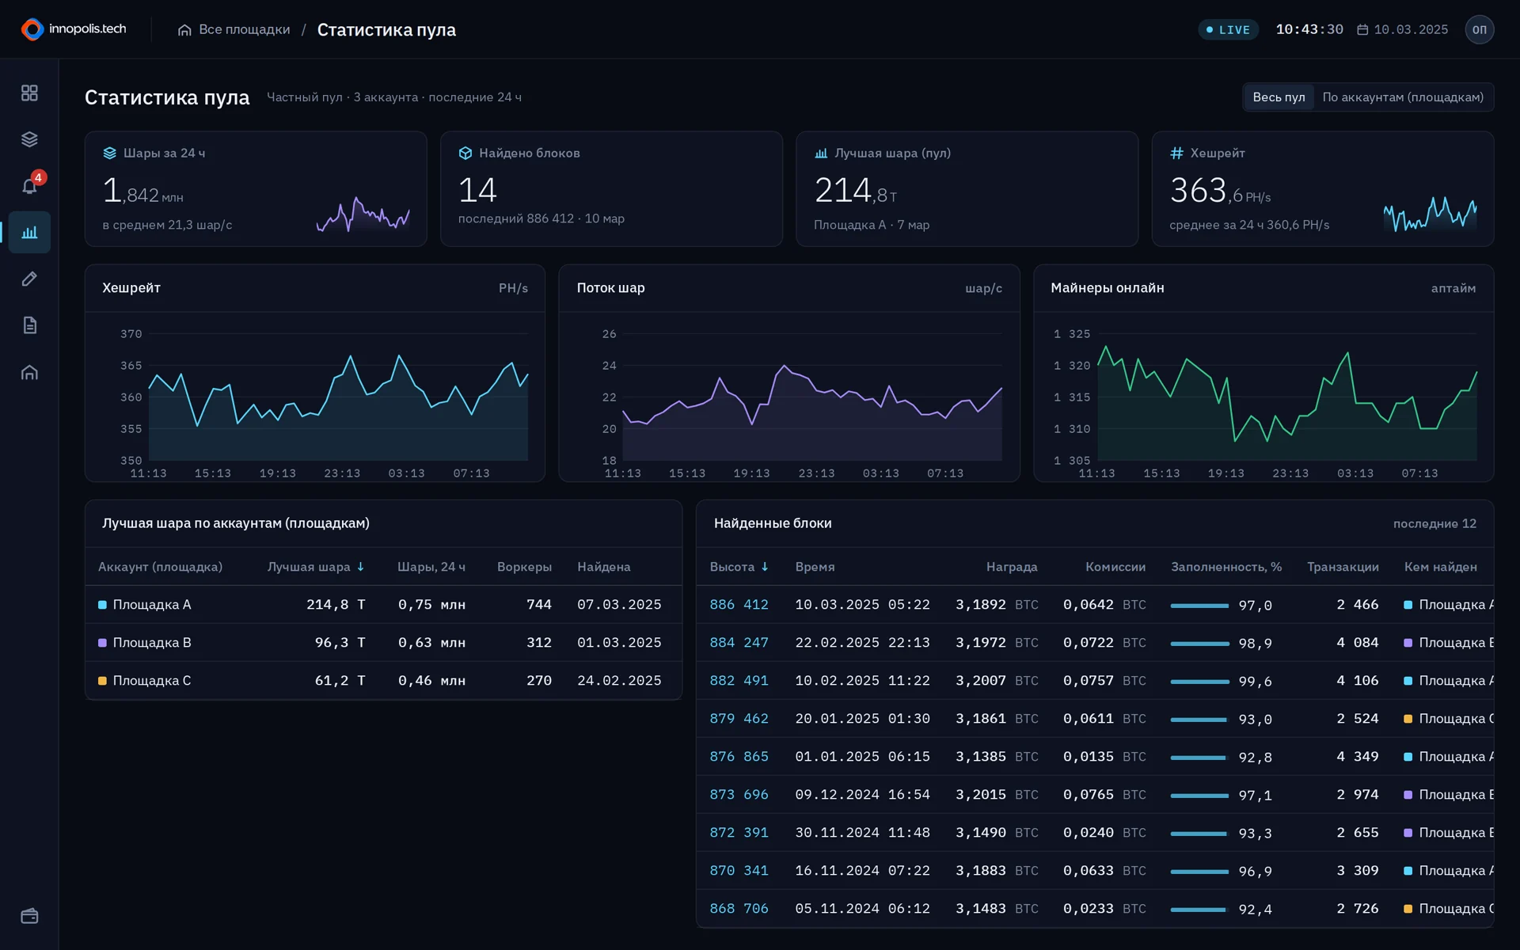Open block 868 706
1520x950 pixels.
point(739,908)
